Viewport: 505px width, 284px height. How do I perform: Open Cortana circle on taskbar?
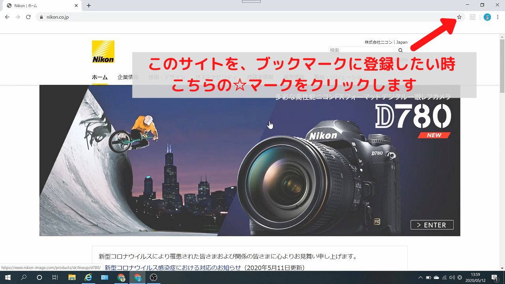click(39, 278)
